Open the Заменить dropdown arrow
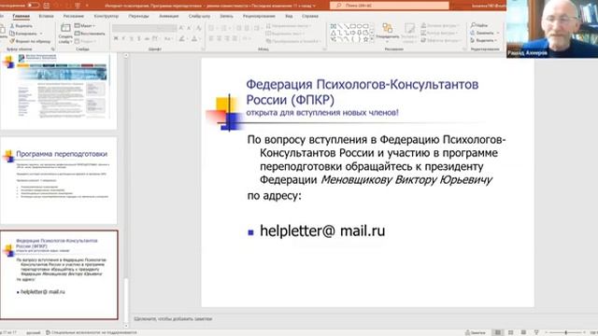This screenshot has height=336, width=598. 498,33
